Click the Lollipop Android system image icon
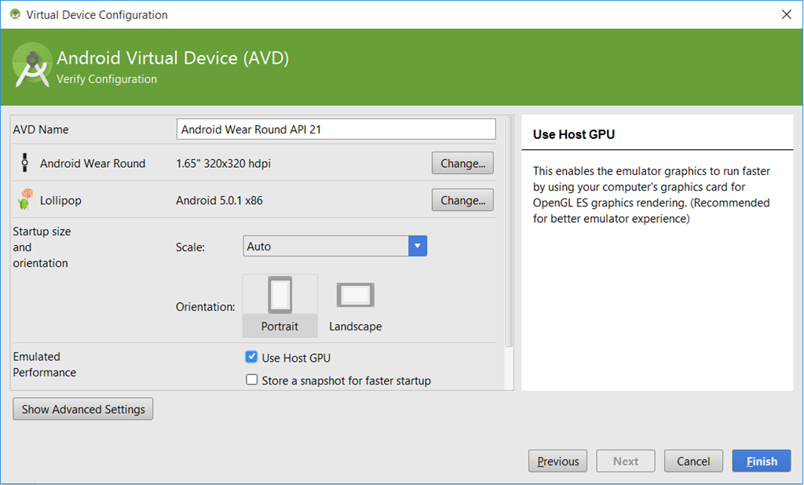 coord(24,199)
